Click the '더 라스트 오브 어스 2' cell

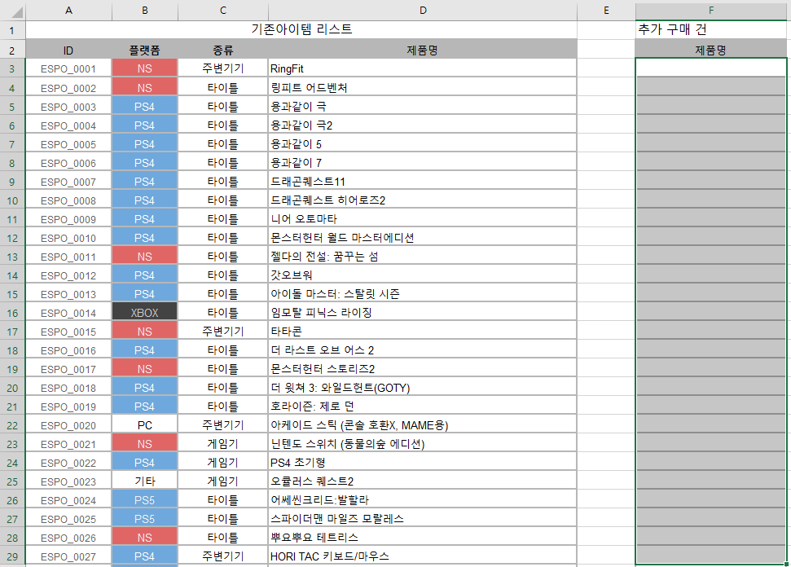point(423,350)
